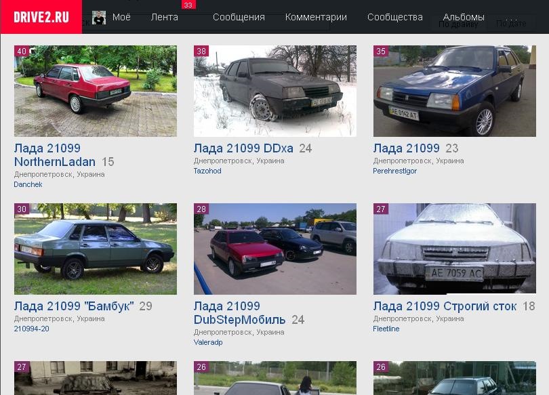549x395 pixels.
Task: Open DubStepМобиль parking lot photo
Action: pos(275,249)
